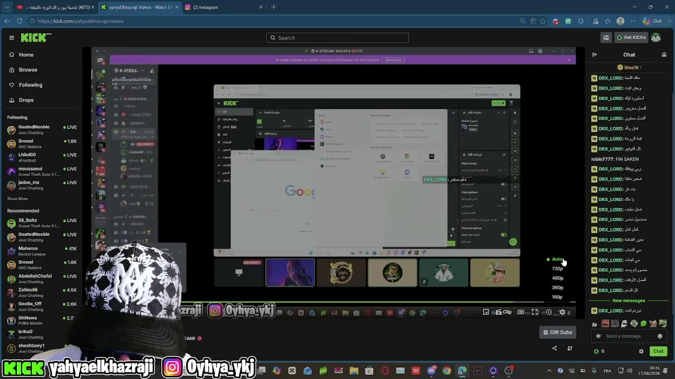The width and height of the screenshot is (675, 379).
Task: Collapse the chat panel with the arrow icon
Action: [x=594, y=55]
